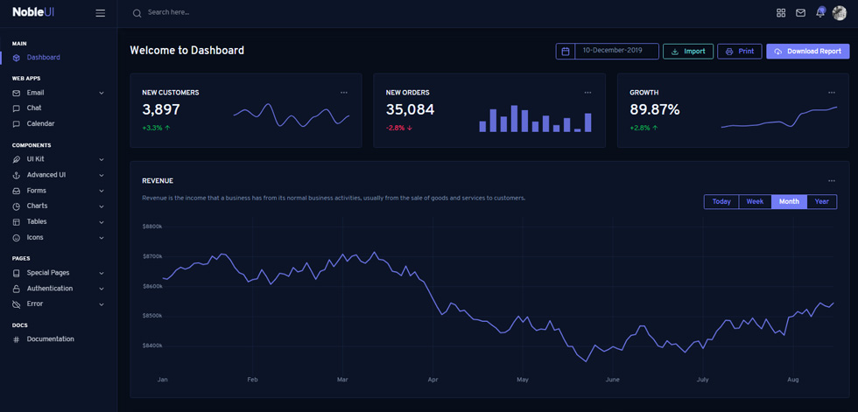
Task: Click the Mar axis label
Action: 342,380
